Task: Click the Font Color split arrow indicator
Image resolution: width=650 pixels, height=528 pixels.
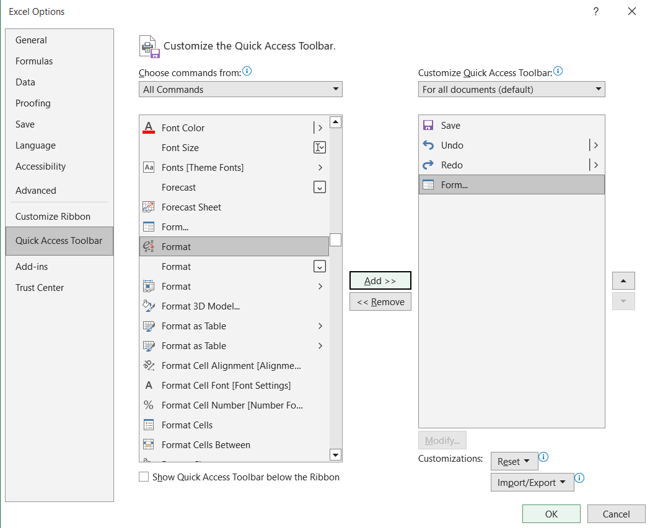Action: point(318,128)
